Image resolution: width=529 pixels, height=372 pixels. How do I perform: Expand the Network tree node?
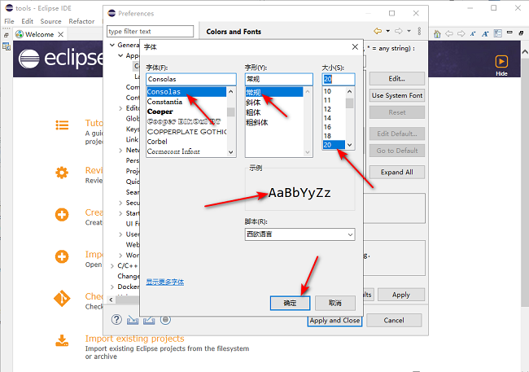pyautogui.click(x=120, y=151)
